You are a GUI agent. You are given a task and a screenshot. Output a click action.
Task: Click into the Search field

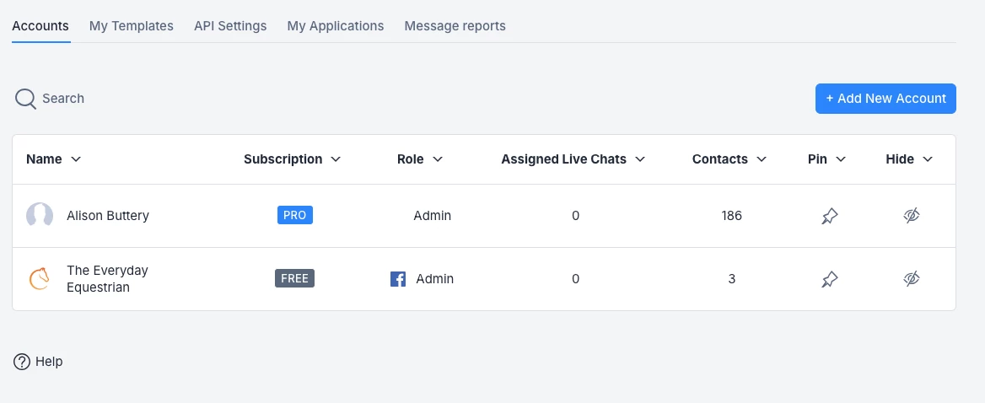coord(63,99)
